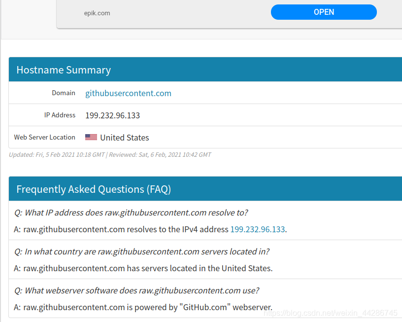Click the Updated and Reviewed timestamp line
Screen dimensions: 402x322
tap(110, 155)
